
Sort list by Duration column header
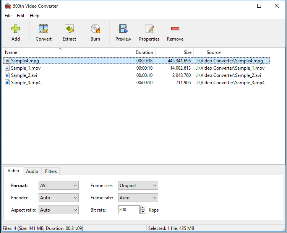[x=136, y=52]
